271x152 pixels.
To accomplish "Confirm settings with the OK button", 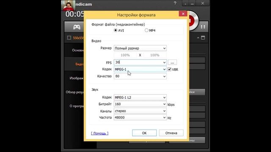I will coord(144,133).
